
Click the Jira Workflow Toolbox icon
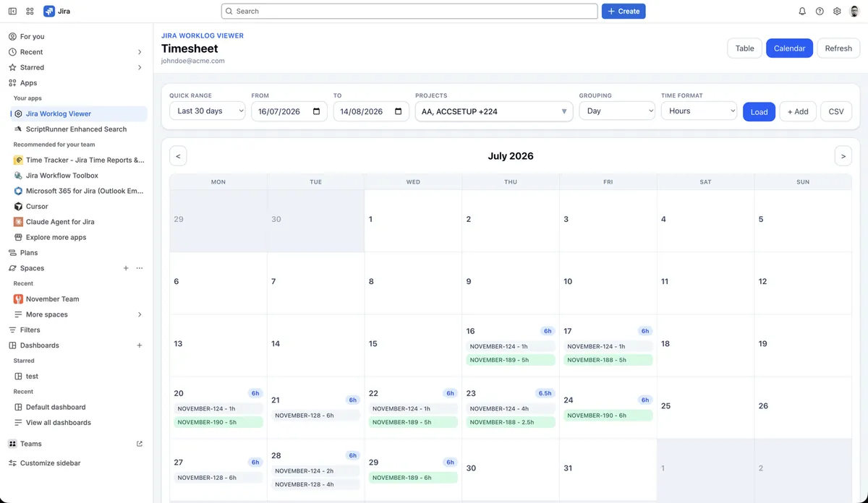coord(18,176)
